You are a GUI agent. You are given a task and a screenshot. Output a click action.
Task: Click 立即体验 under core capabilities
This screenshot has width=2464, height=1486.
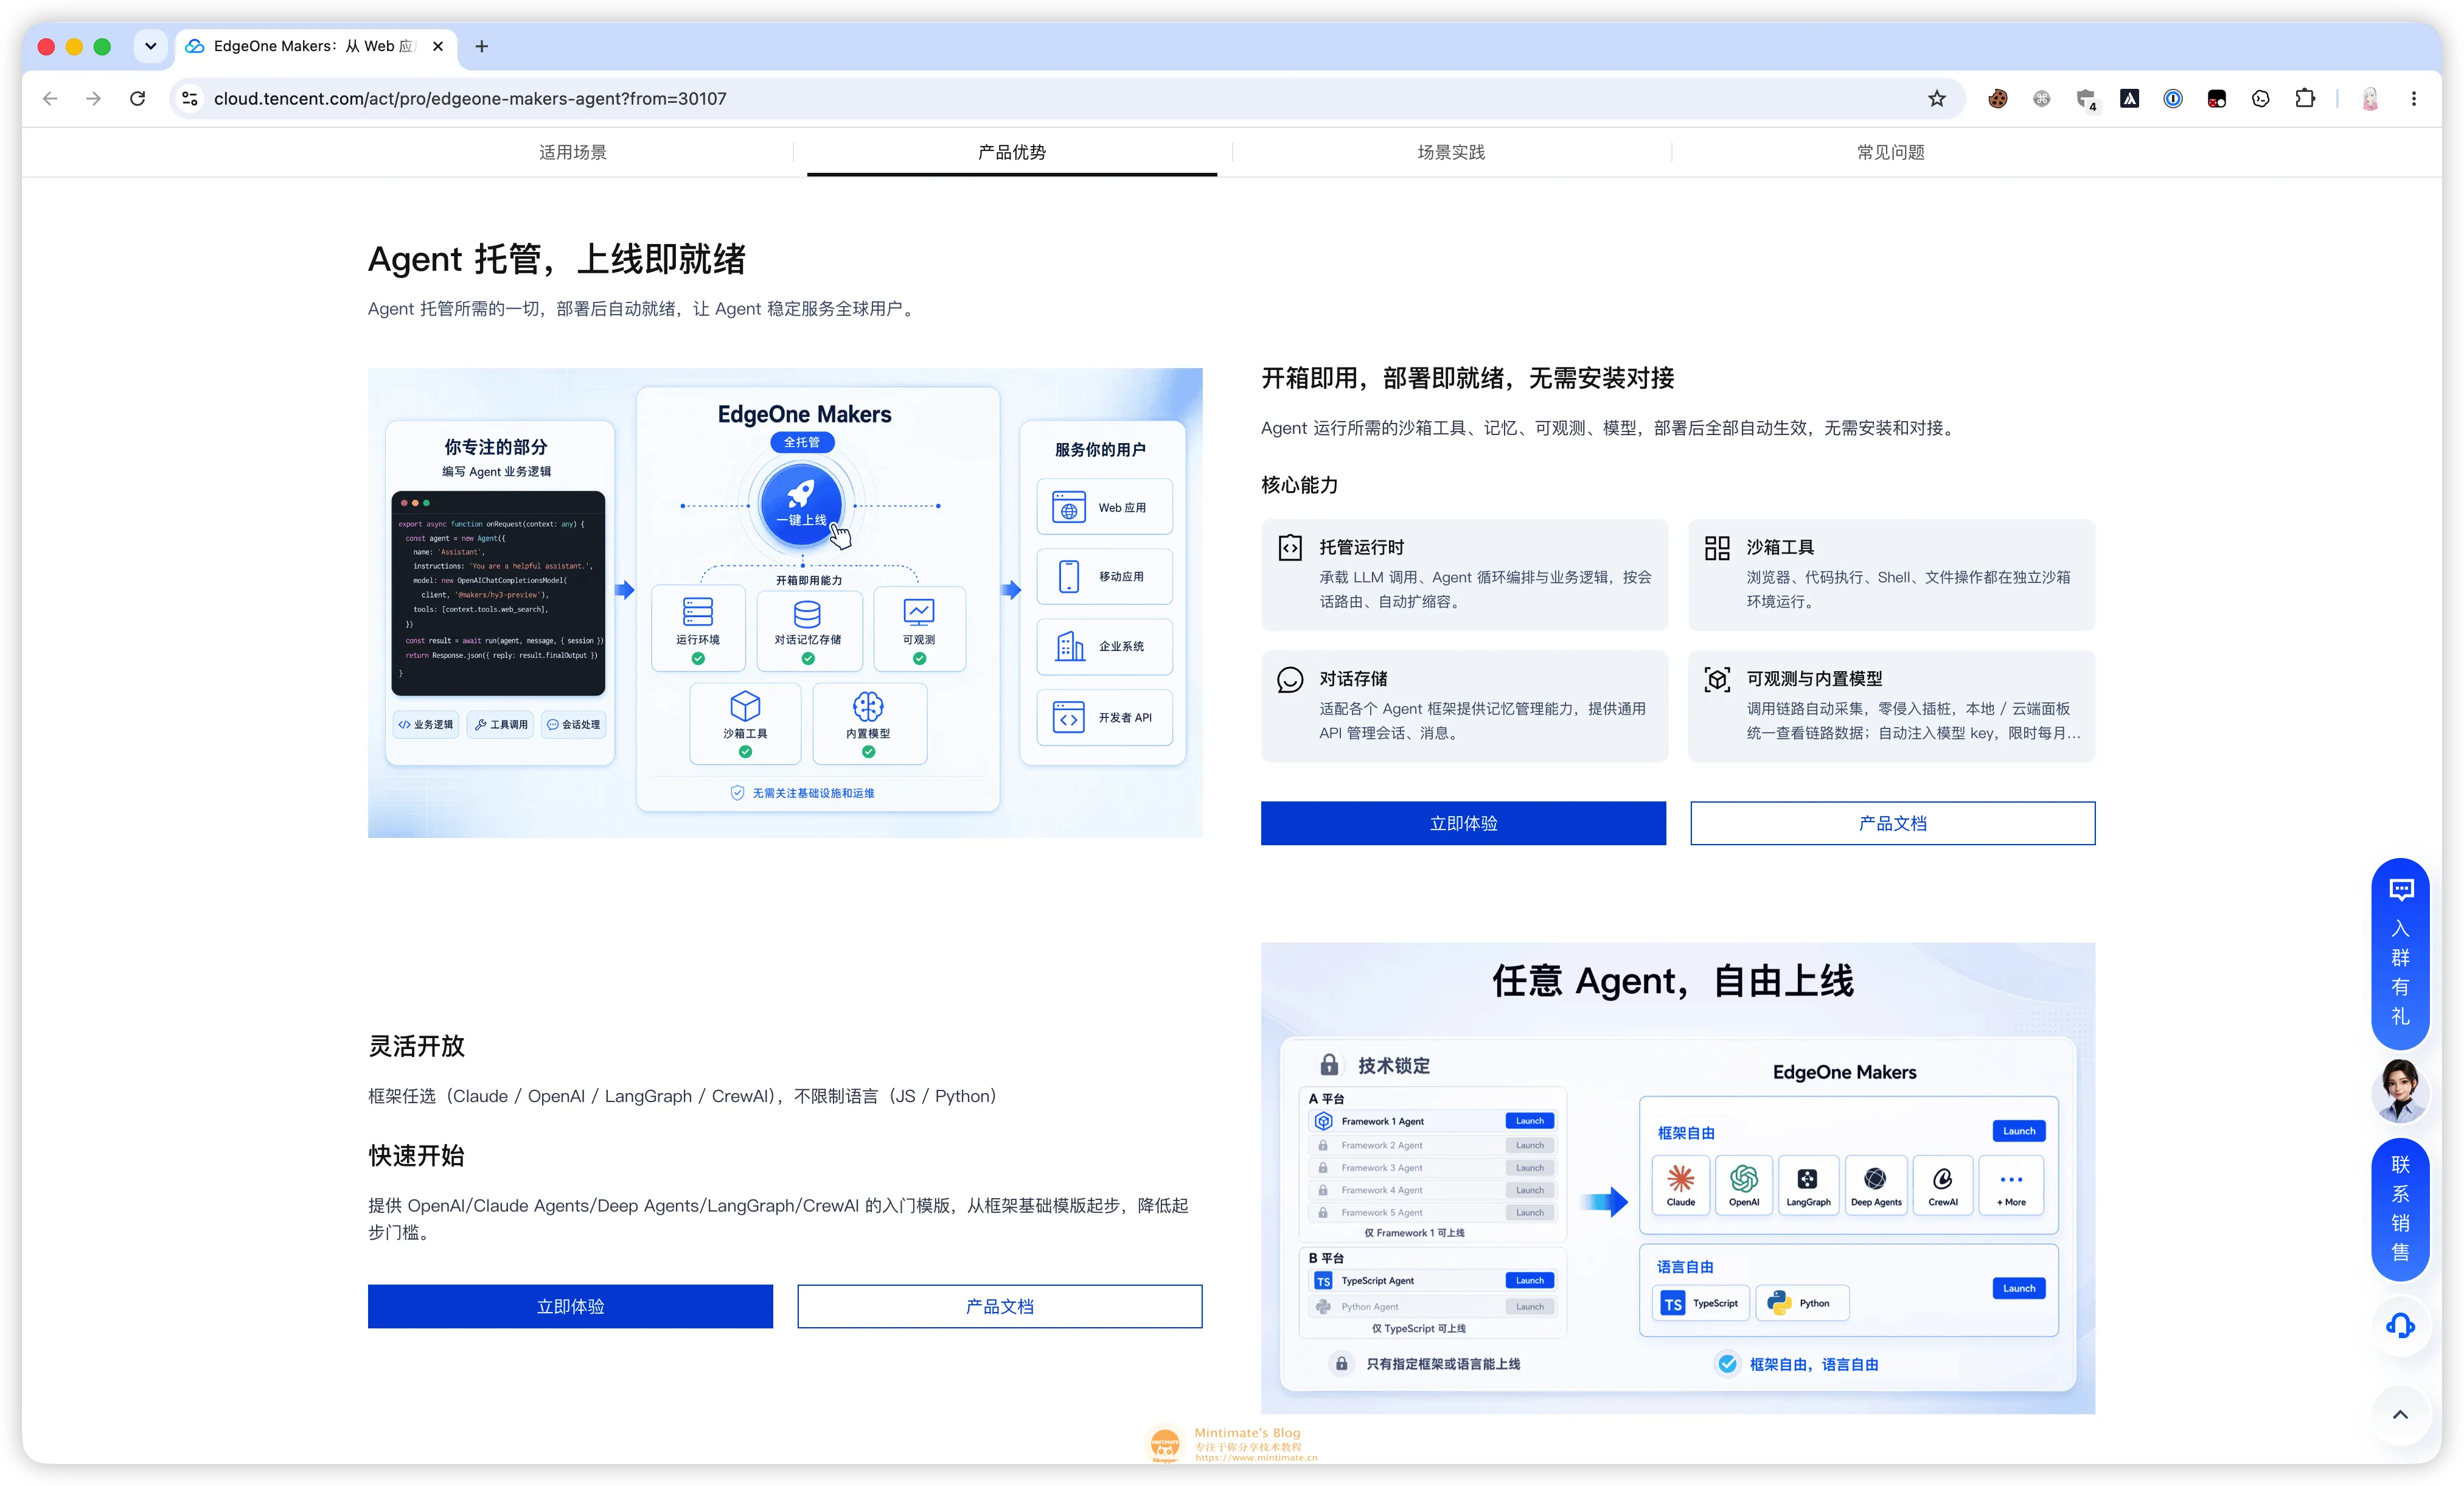(1463, 823)
